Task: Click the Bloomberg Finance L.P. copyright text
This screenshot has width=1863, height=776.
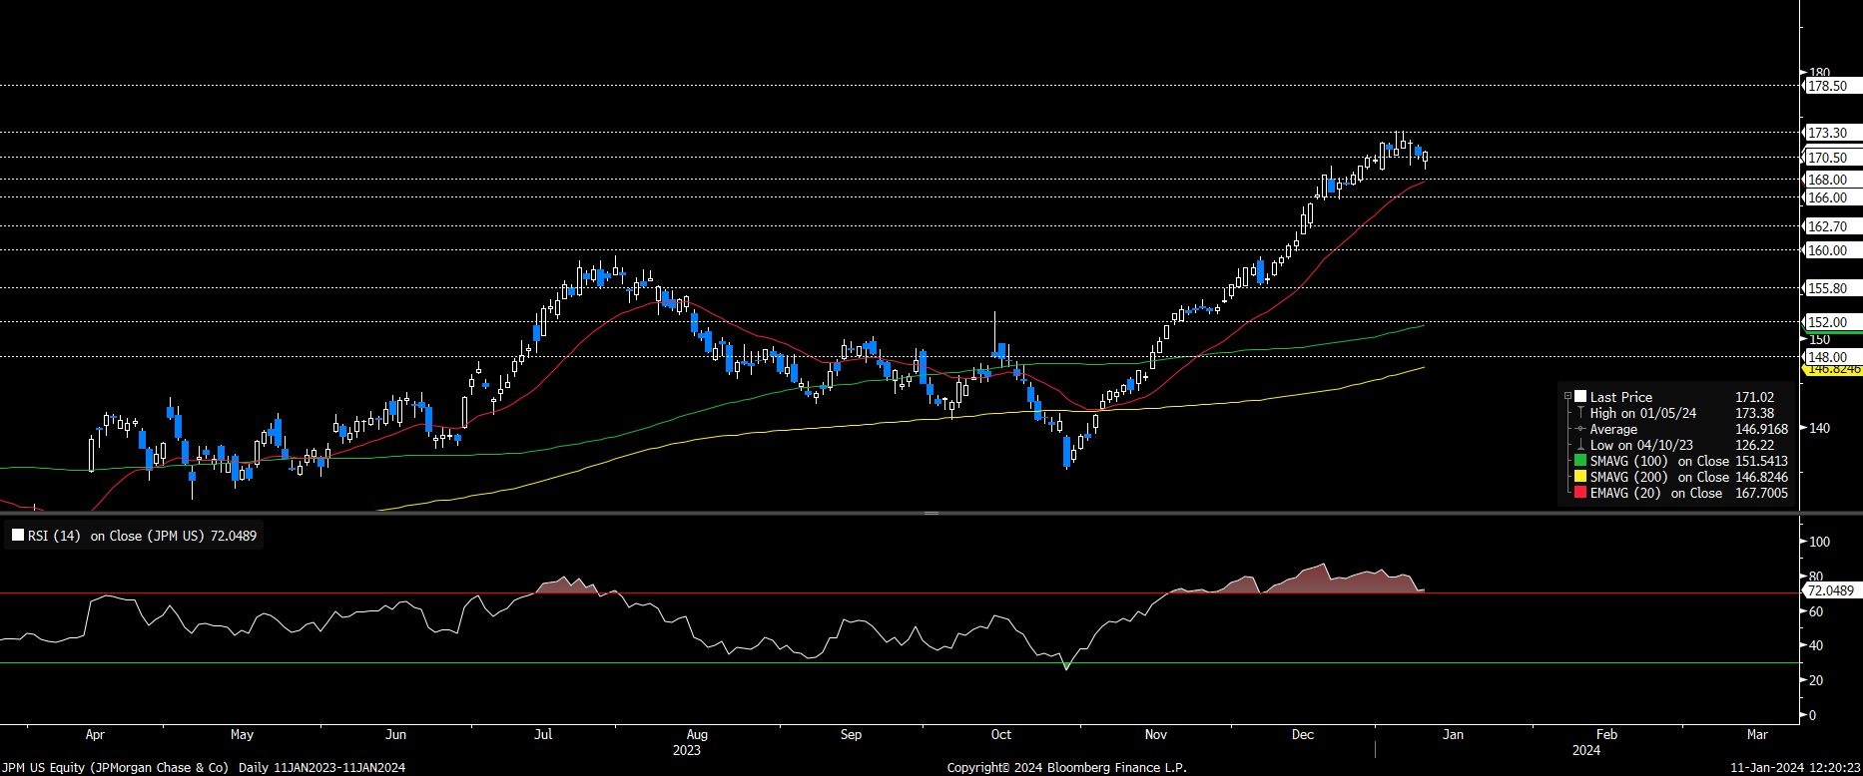Action: (x=1066, y=767)
